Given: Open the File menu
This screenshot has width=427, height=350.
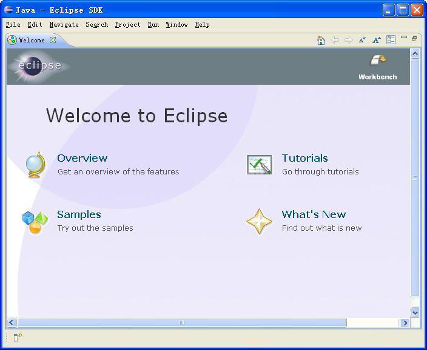Looking at the screenshot, I should (13, 25).
